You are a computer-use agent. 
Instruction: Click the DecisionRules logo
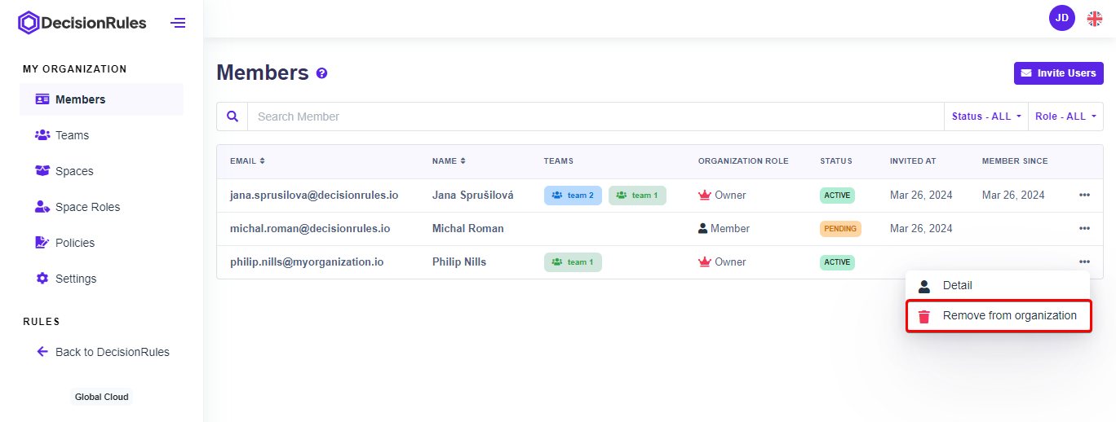[82, 23]
